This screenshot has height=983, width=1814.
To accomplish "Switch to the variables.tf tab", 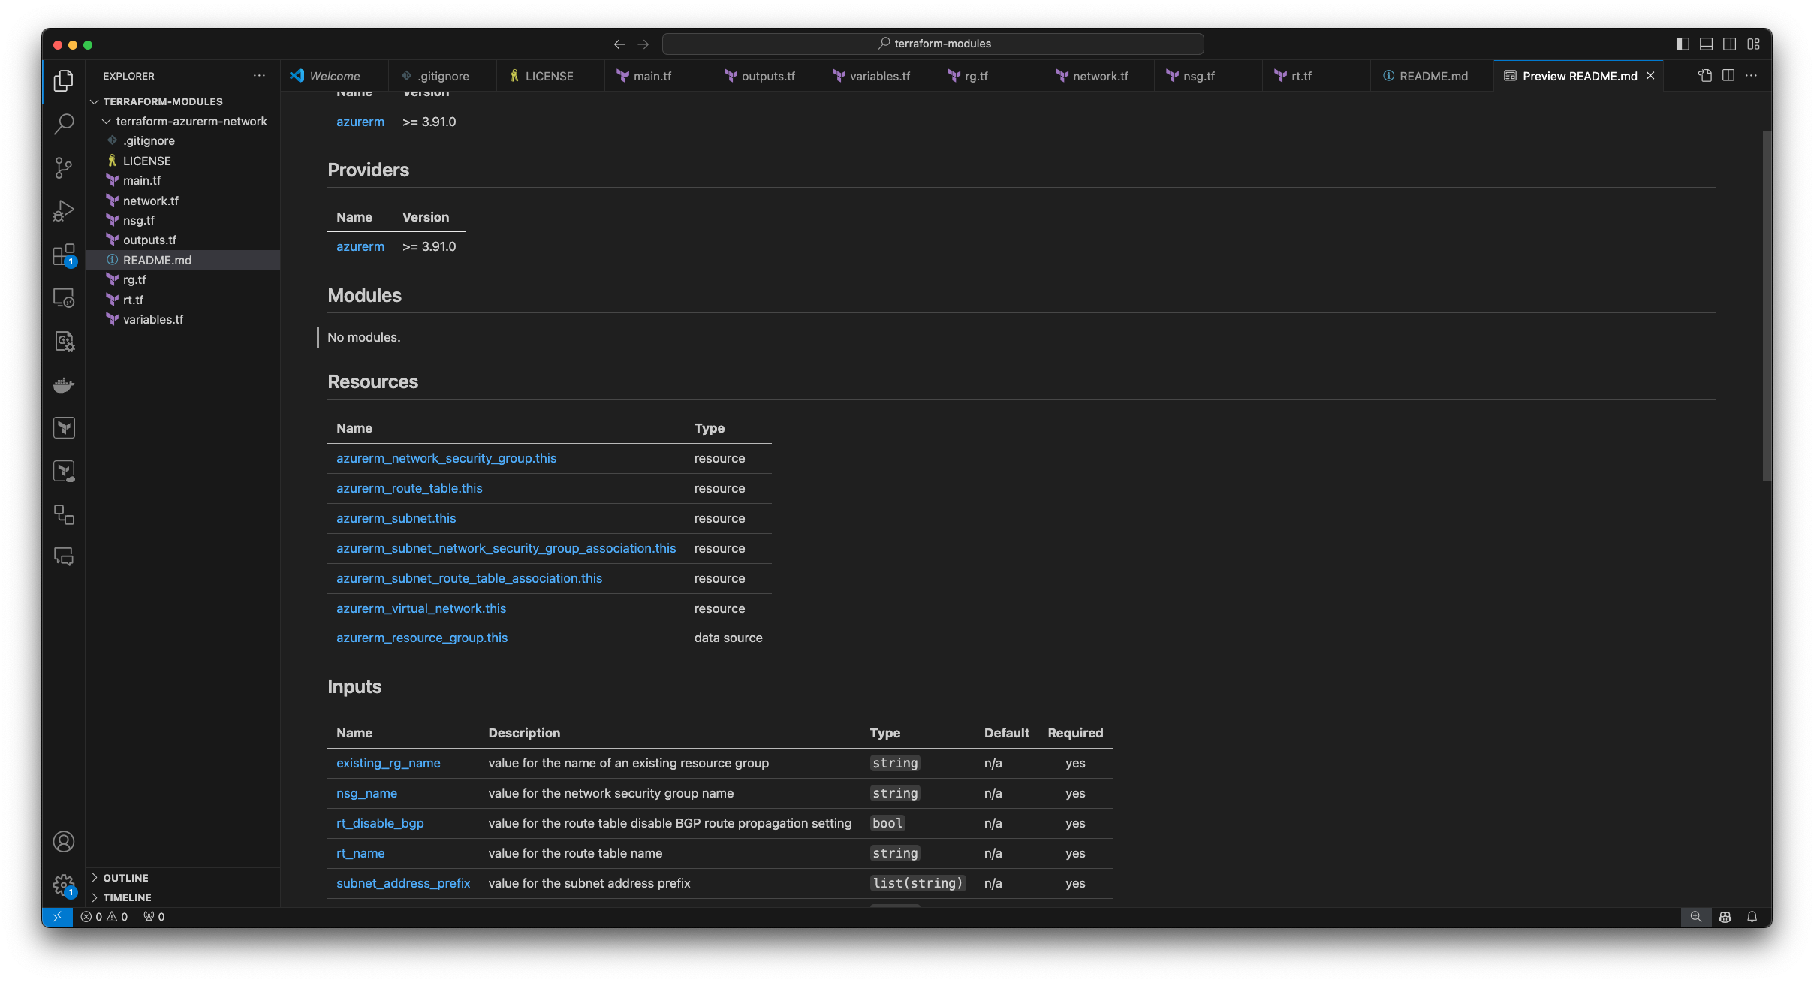I will click(x=879, y=76).
